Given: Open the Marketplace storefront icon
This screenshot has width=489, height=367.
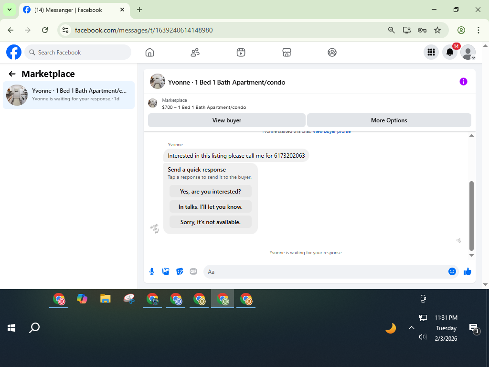Looking at the screenshot, I should click(x=287, y=53).
